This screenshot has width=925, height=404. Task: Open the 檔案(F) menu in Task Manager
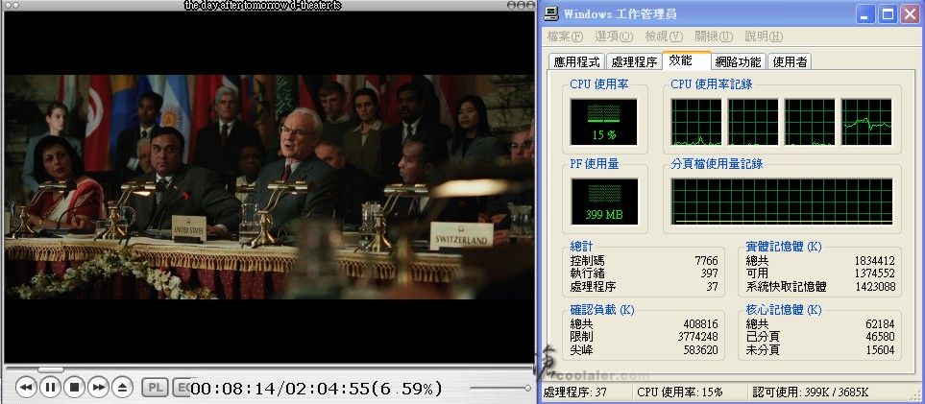(565, 36)
